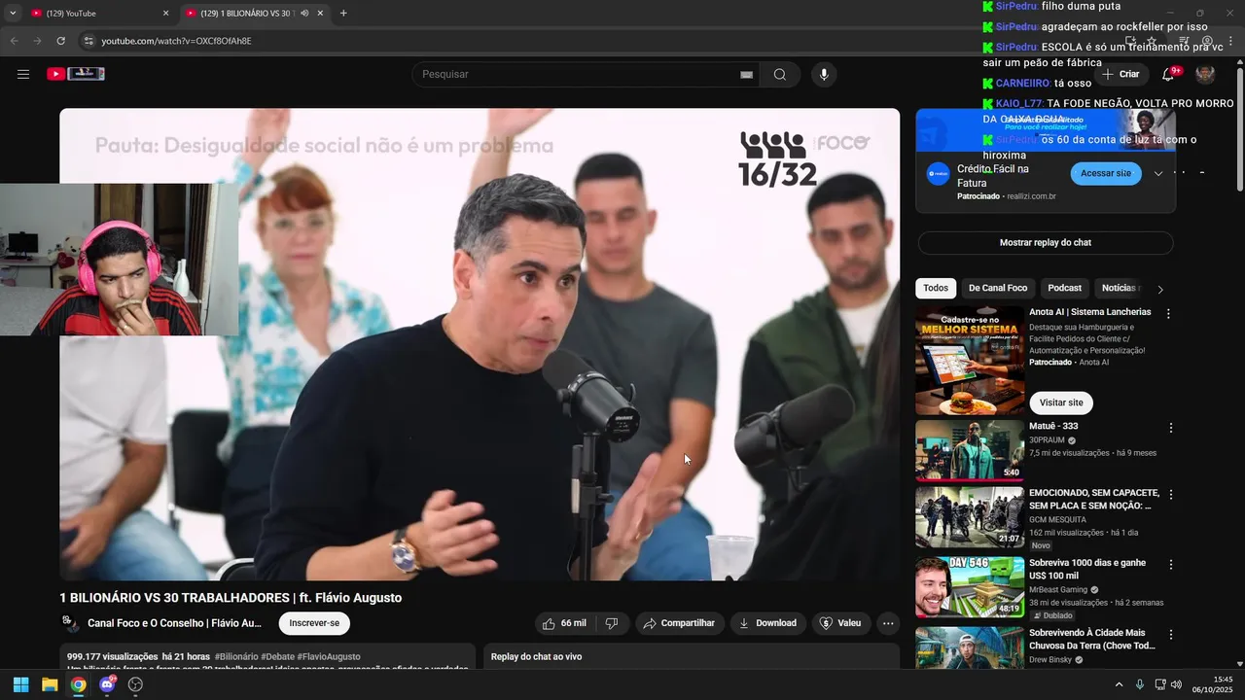Mute audio on the BILIONÁRIO VS 30 tab

click(304, 14)
